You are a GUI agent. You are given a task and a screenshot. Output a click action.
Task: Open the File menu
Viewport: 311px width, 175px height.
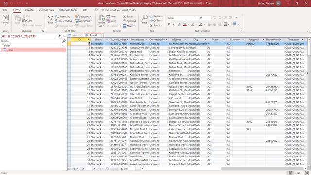point(5,10)
